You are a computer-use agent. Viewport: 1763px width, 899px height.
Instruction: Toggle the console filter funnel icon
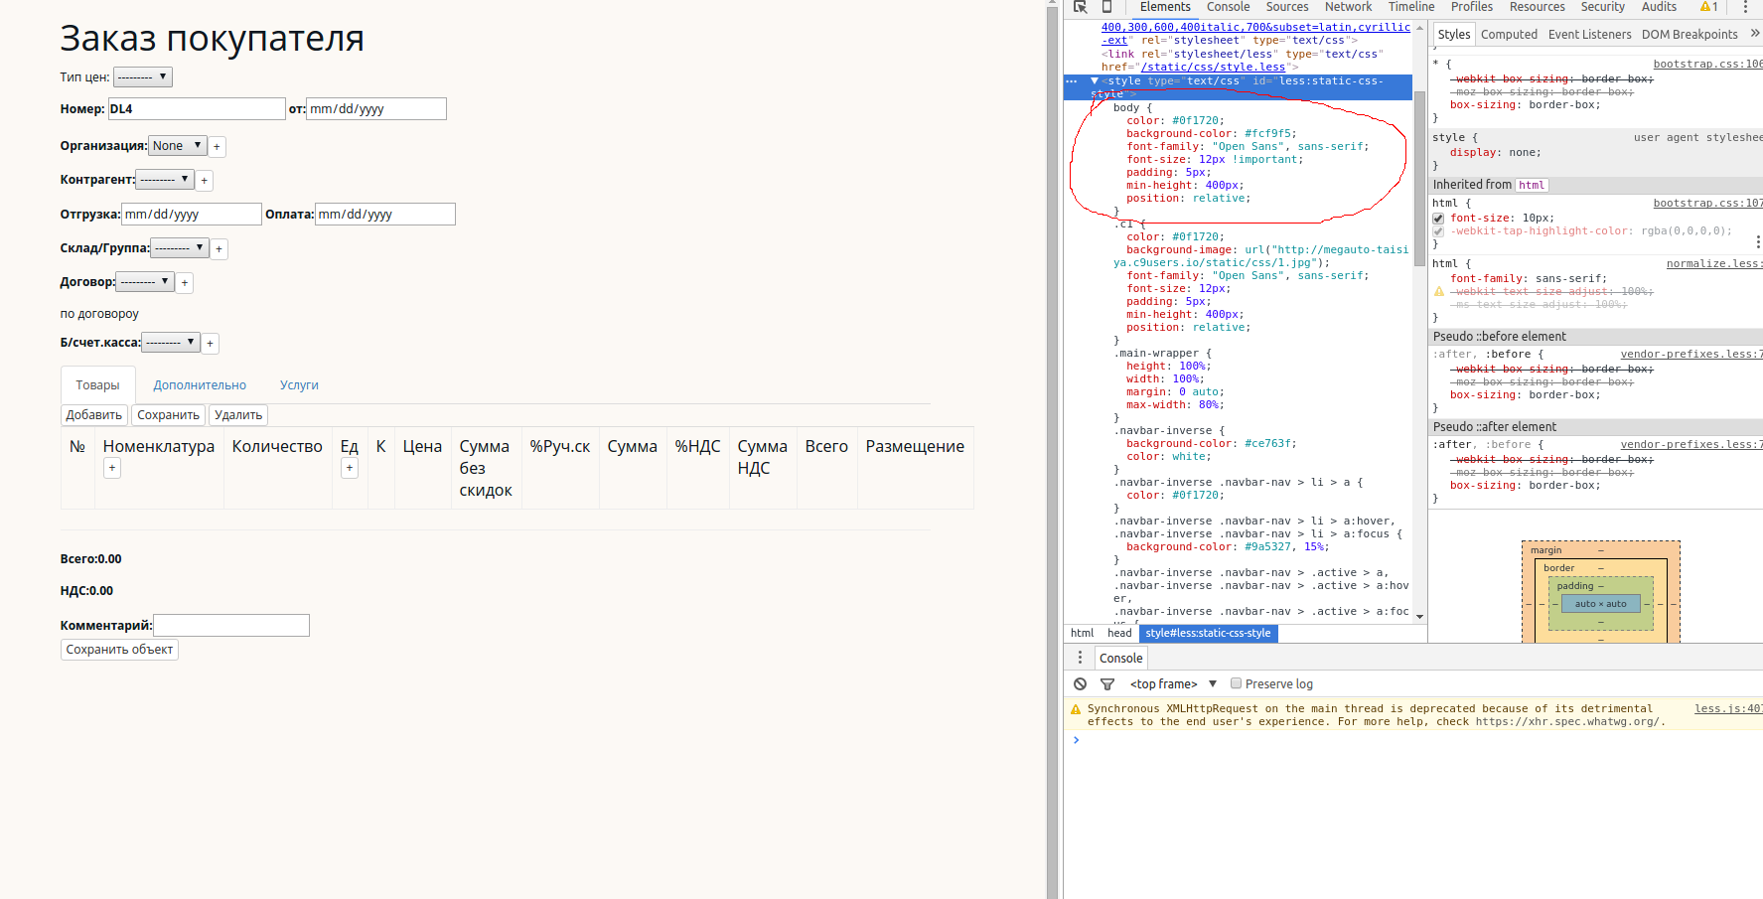pyautogui.click(x=1107, y=684)
